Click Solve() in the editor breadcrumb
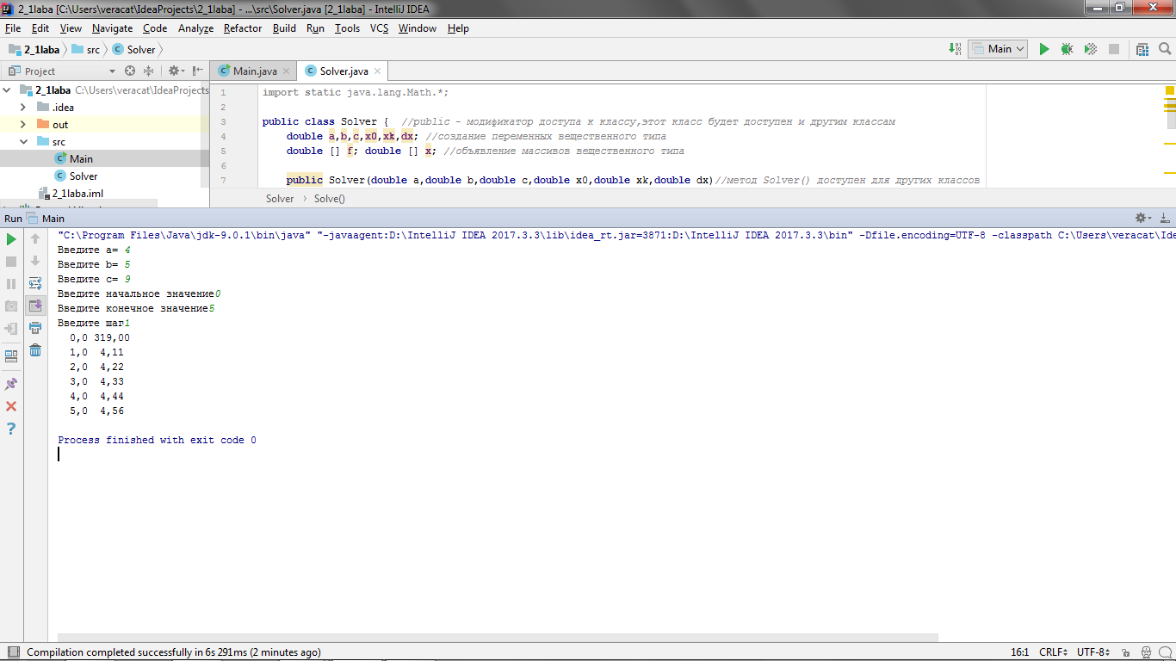This screenshot has width=1176, height=661. pos(329,199)
